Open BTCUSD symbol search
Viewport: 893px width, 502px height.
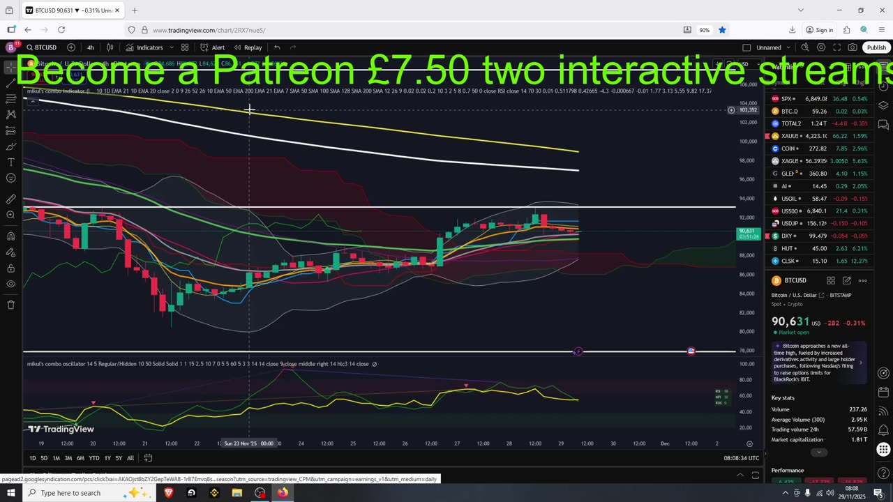coord(41,47)
